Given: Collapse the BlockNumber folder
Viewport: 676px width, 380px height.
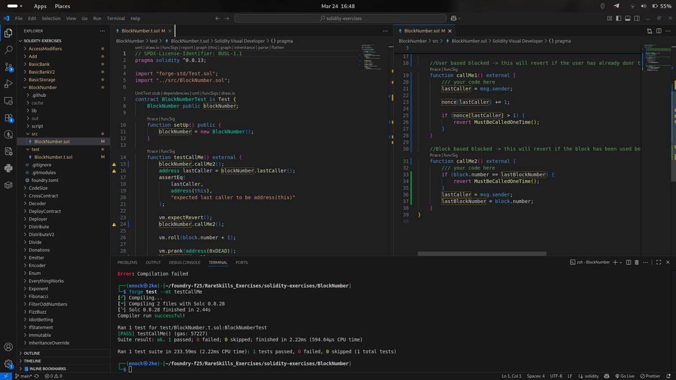Looking at the screenshot, I should point(64,87).
